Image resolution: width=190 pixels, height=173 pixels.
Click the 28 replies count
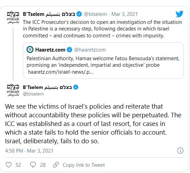tap(43, 165)
